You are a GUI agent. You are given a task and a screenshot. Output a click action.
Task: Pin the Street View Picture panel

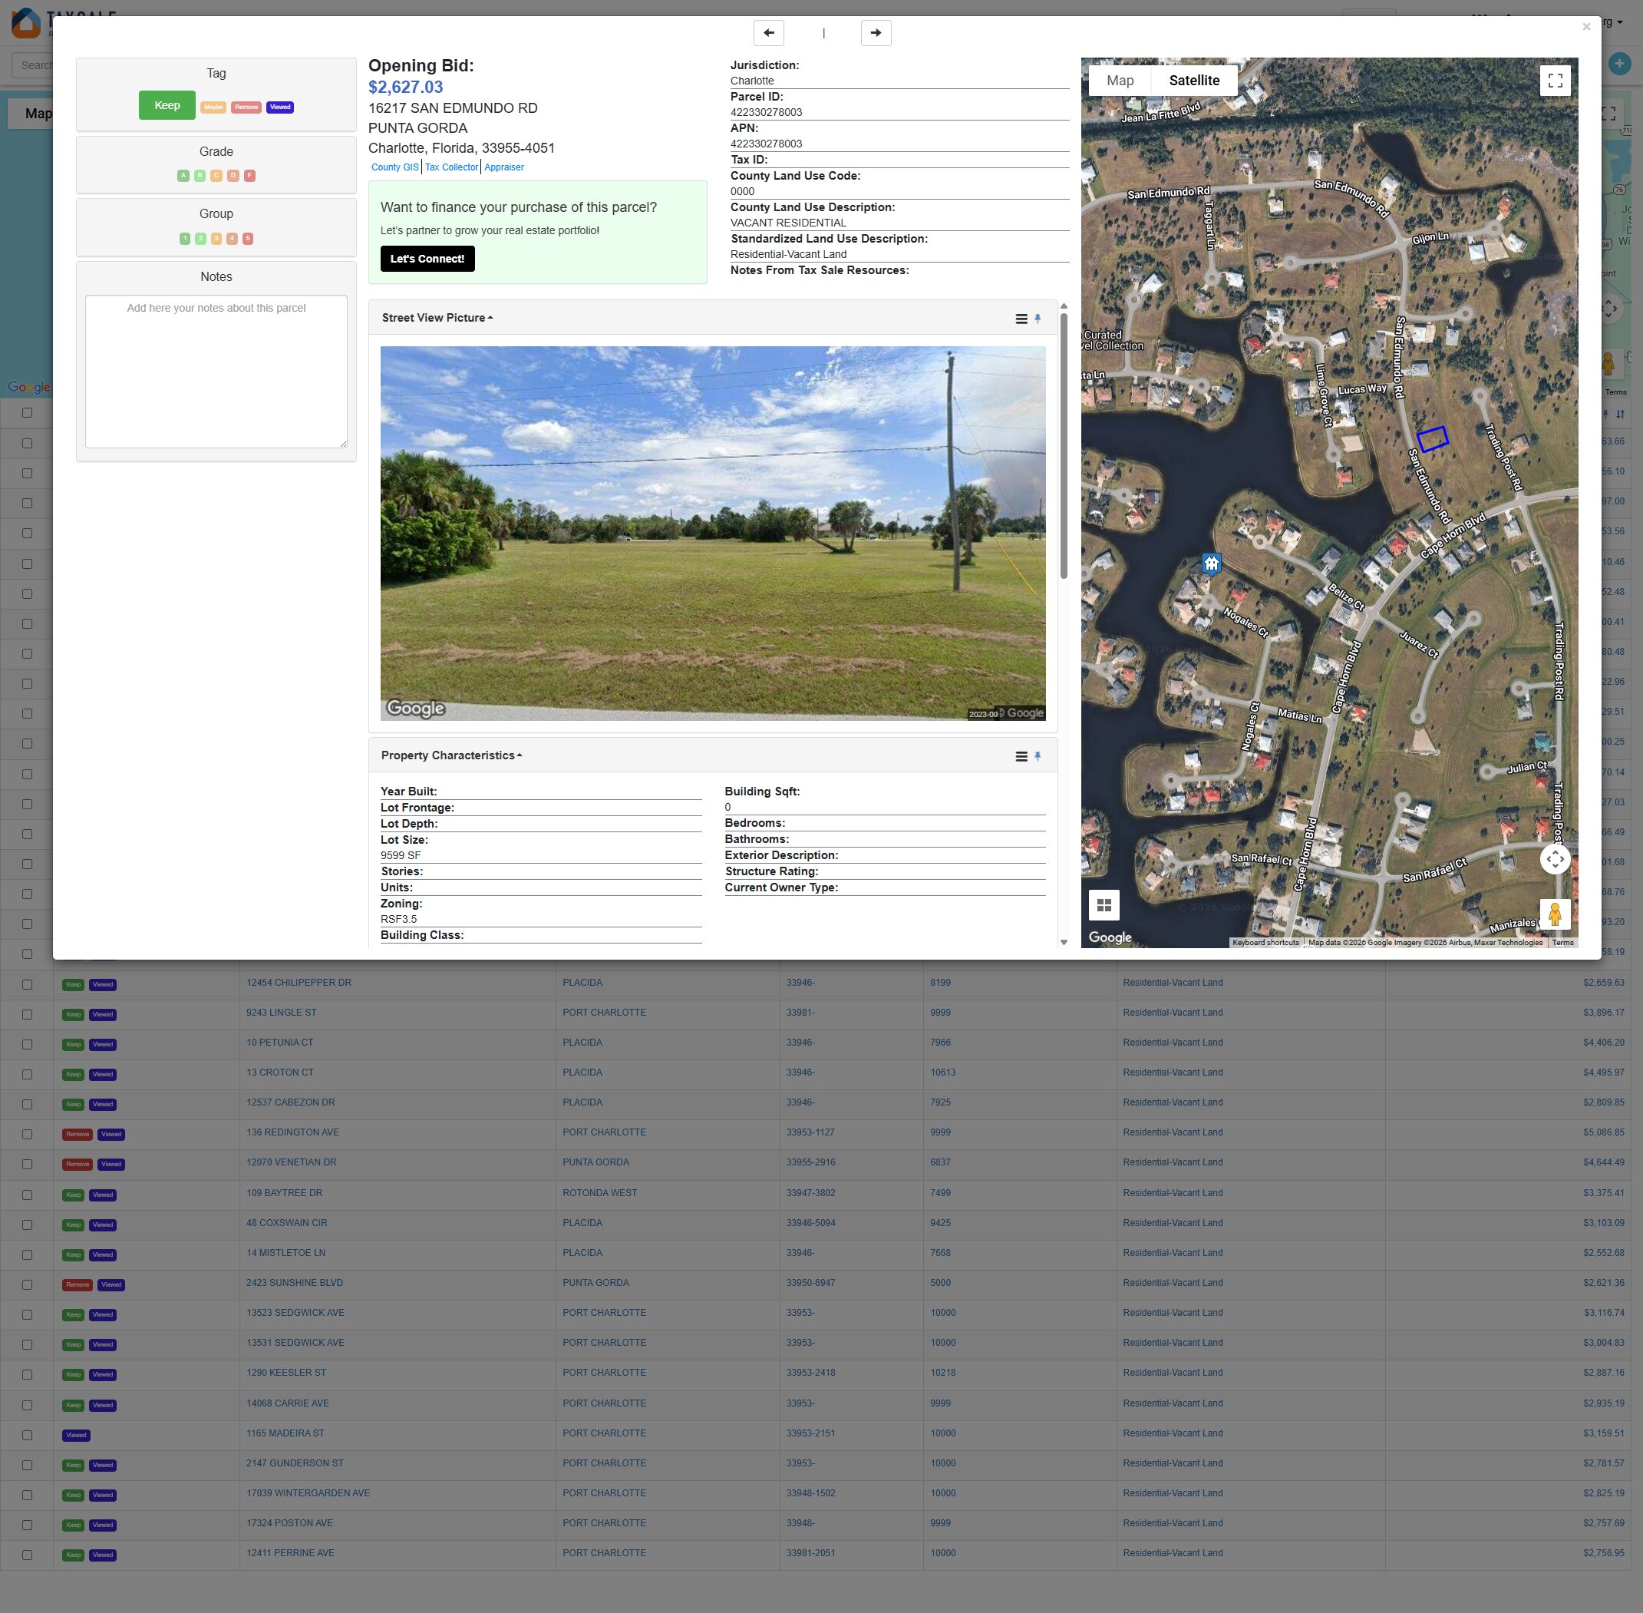pos(1038,319)
